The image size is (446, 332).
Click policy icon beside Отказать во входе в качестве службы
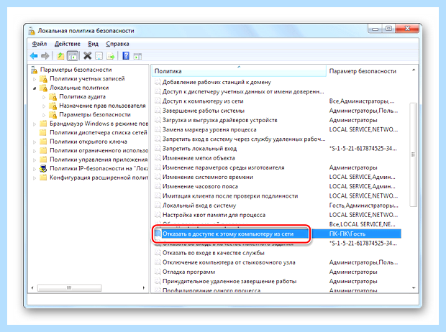[158, 253]
